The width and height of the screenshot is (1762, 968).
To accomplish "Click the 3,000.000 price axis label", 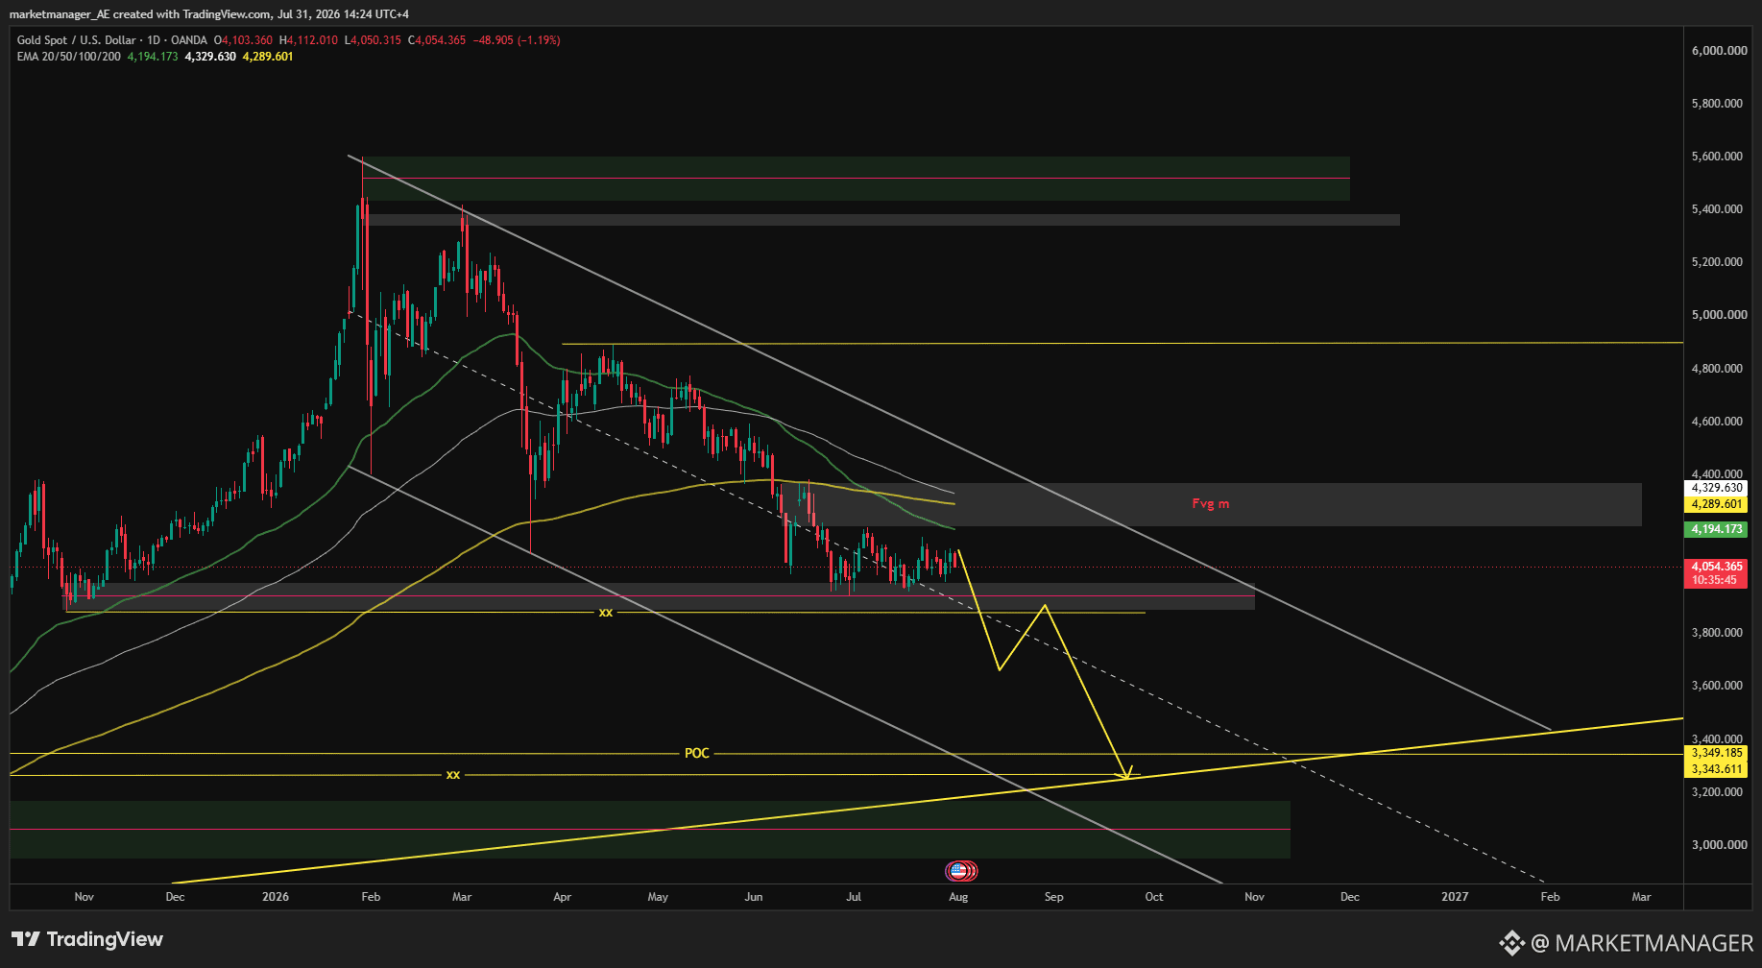I will coord(1719,845).
